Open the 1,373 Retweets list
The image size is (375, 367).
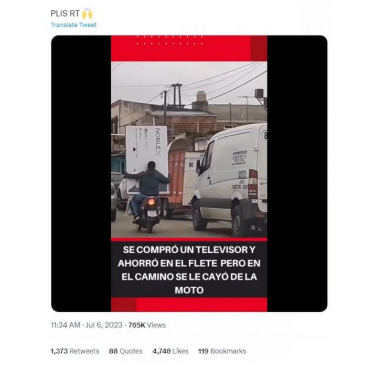click(x=74, y=351)
